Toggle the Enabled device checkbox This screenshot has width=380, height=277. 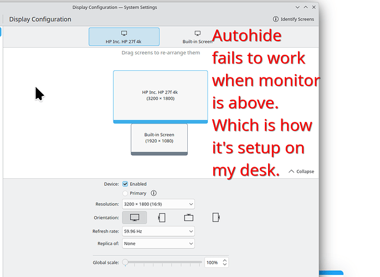[125, 184]
